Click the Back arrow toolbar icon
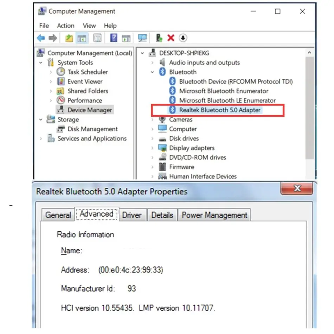 click(x=41, y=38)
